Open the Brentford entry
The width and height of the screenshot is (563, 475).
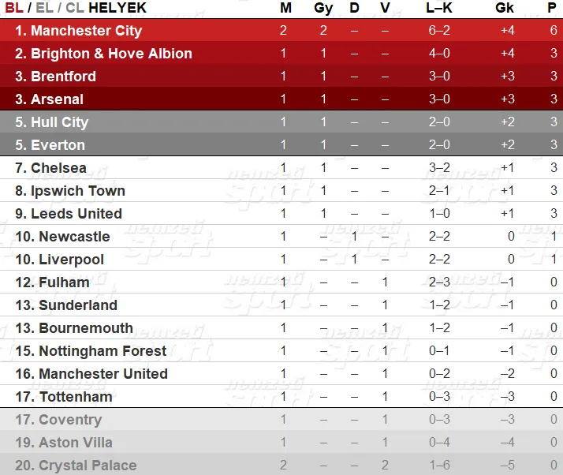[281, 77]
